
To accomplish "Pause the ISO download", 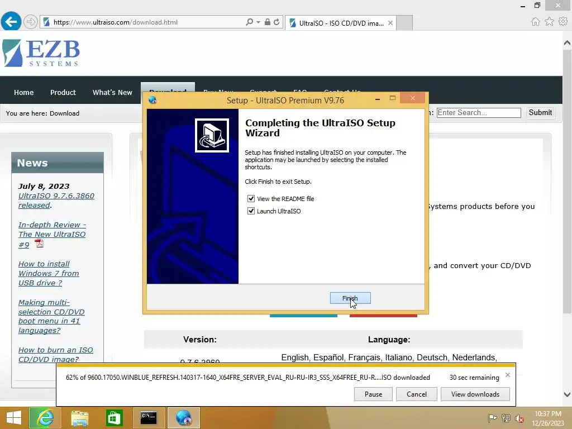I will point(373,394).
